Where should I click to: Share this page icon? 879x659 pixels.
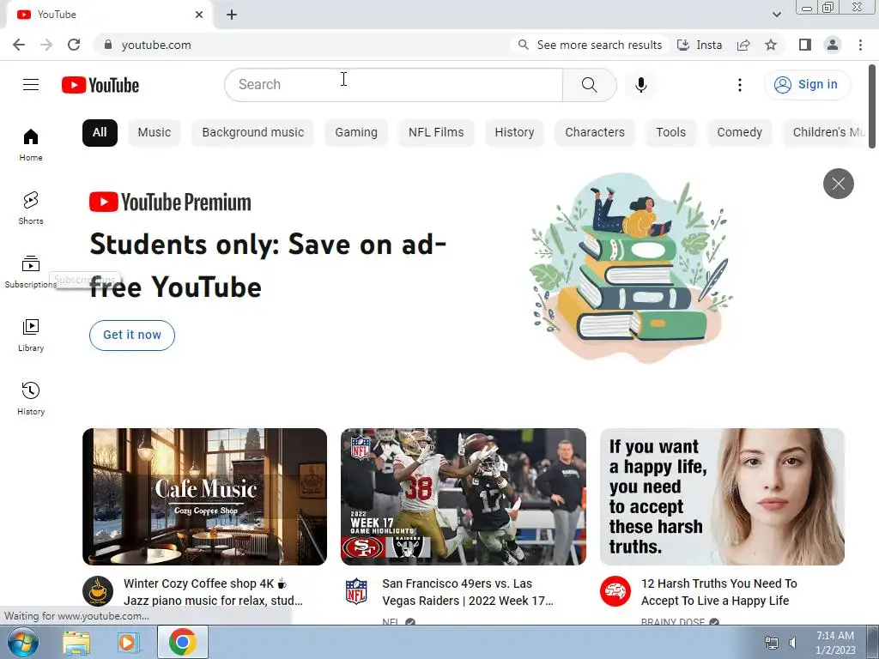click(743, 45)
